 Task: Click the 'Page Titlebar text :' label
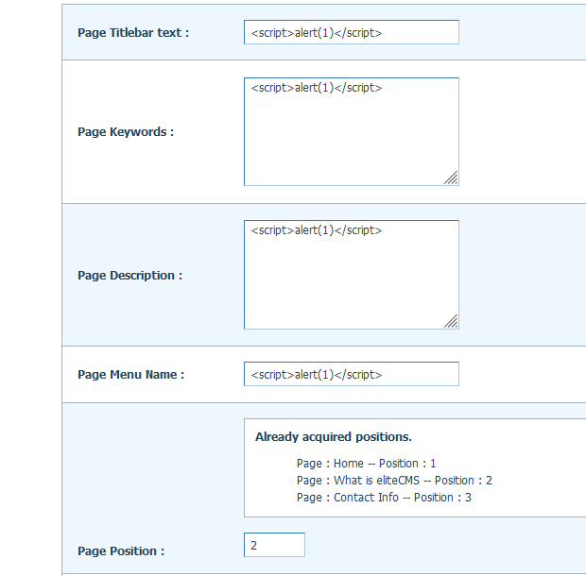click(133, 33)
